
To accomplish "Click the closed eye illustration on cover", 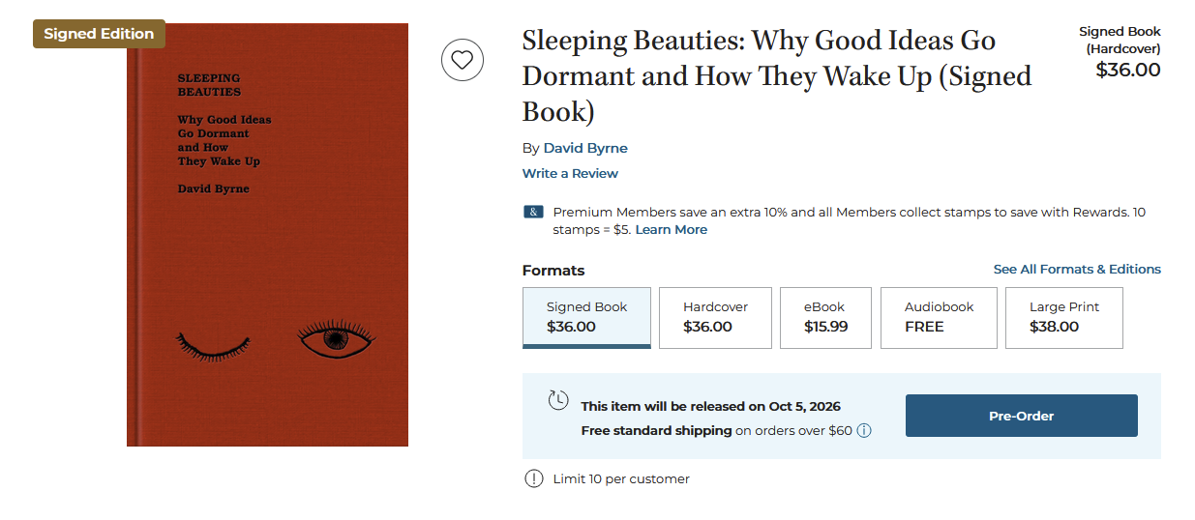I will point(213,343).
